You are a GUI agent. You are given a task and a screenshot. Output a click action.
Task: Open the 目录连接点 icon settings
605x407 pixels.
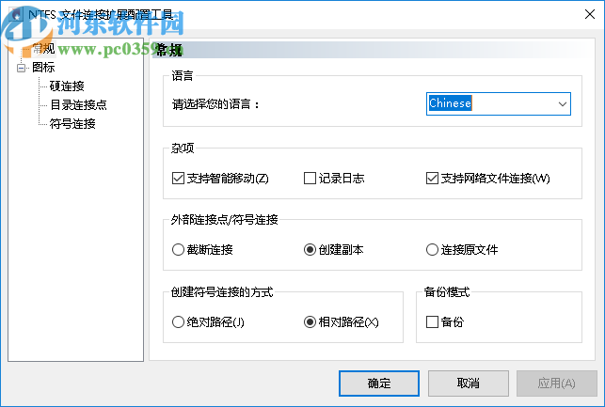[x=78, y=105]
